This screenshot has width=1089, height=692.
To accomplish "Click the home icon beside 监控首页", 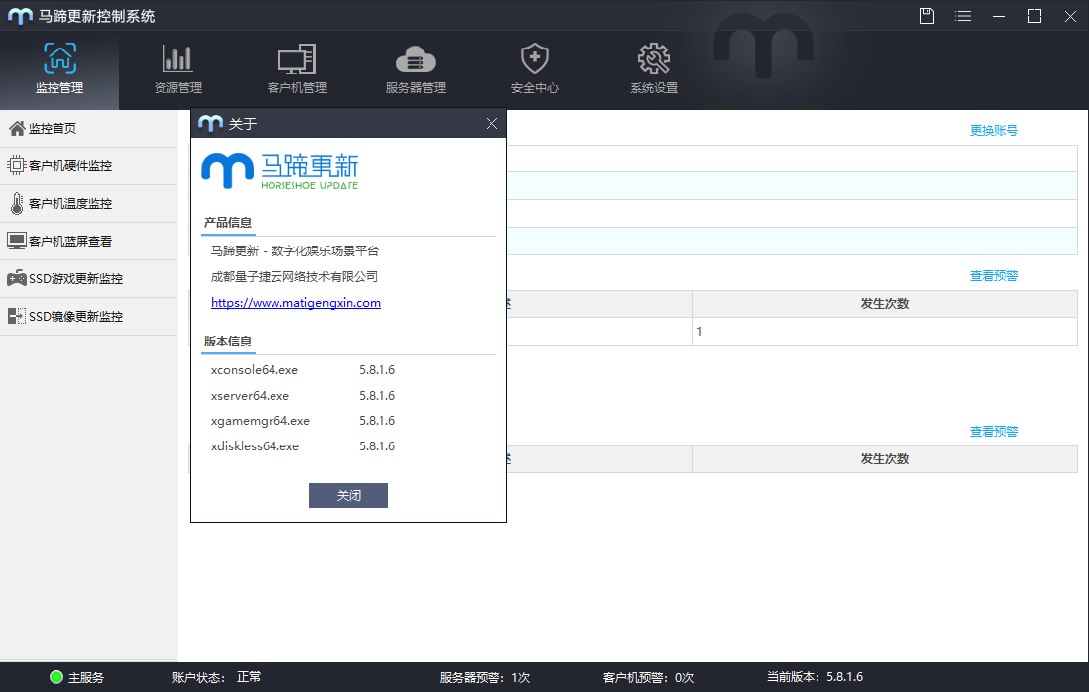I will pyautogui.click(x=17, y=128).
